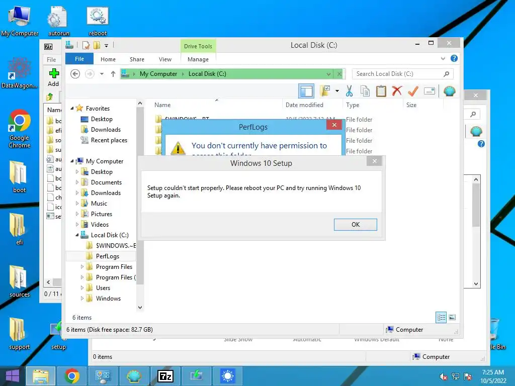Switch to details view icon
Screen dimensions: 515x386
(441, 317)
